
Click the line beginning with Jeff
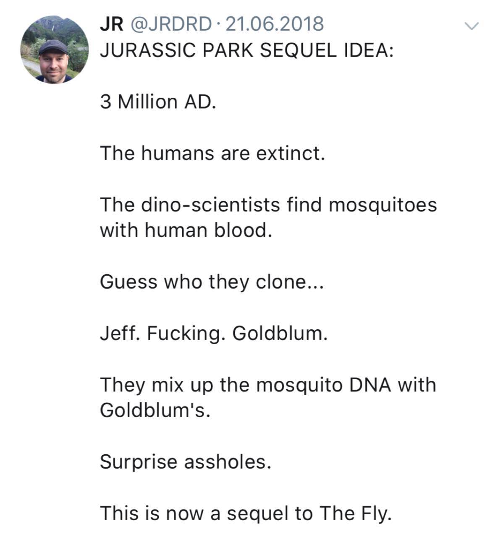click(x=213, y=334)
